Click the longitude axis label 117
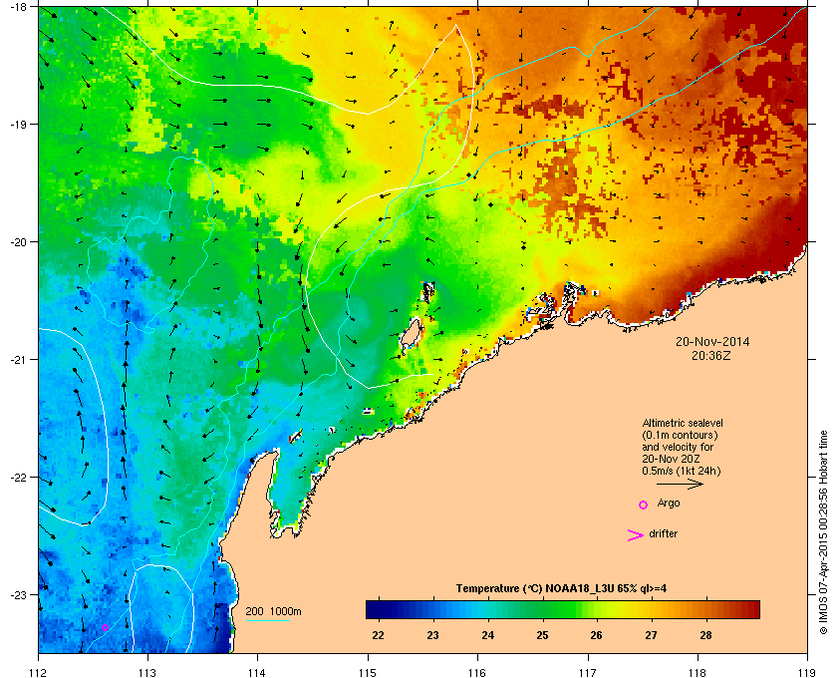Image resolution: width=837 pixels, height=678 pixels. (x=588, y=672)
